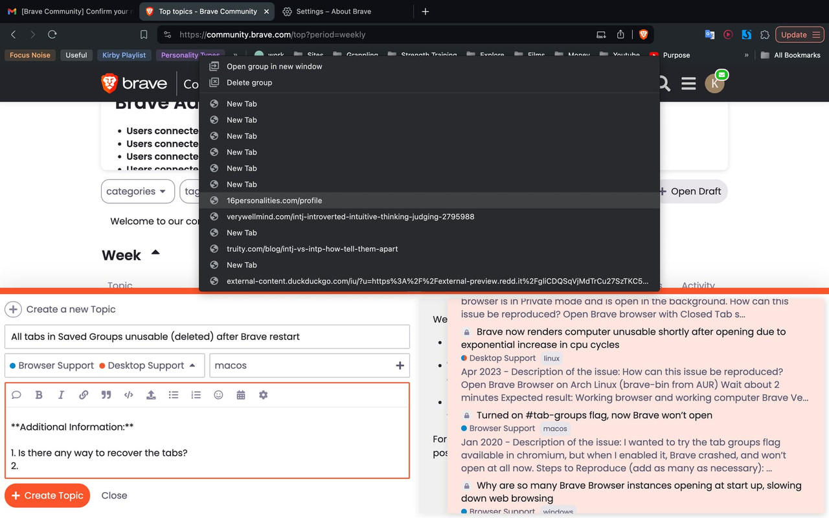
Task: Expand the Week period dropdown
Action: [x=130, y=255]
